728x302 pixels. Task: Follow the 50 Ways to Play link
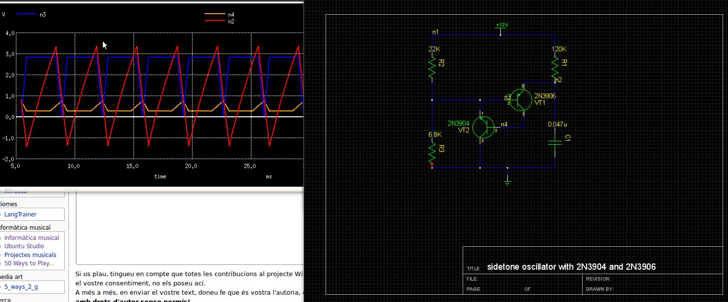(x=29, y=263)
